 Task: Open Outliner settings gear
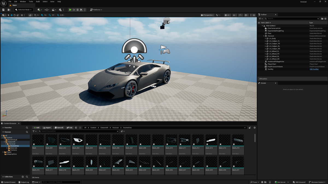tap(325, 19)
